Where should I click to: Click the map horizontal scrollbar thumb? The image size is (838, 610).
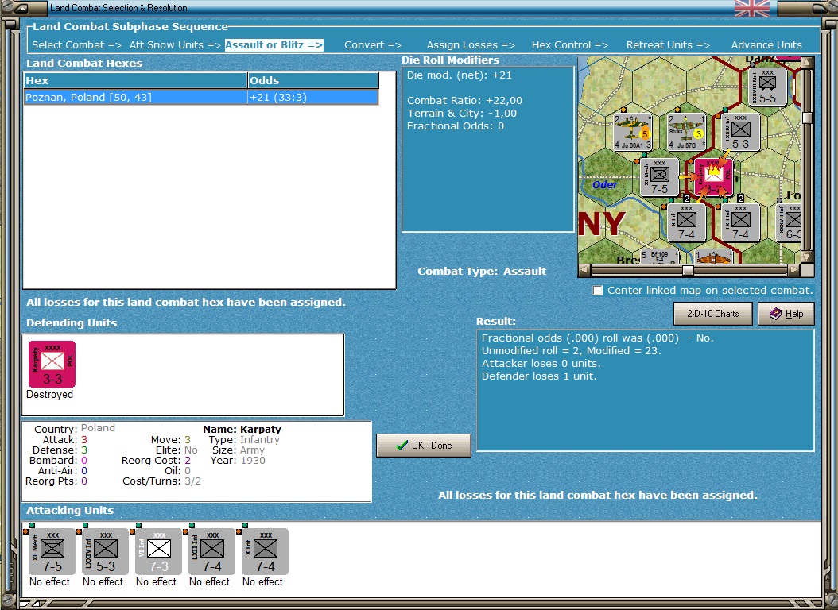pyautogui.click(x=688, y=270)
